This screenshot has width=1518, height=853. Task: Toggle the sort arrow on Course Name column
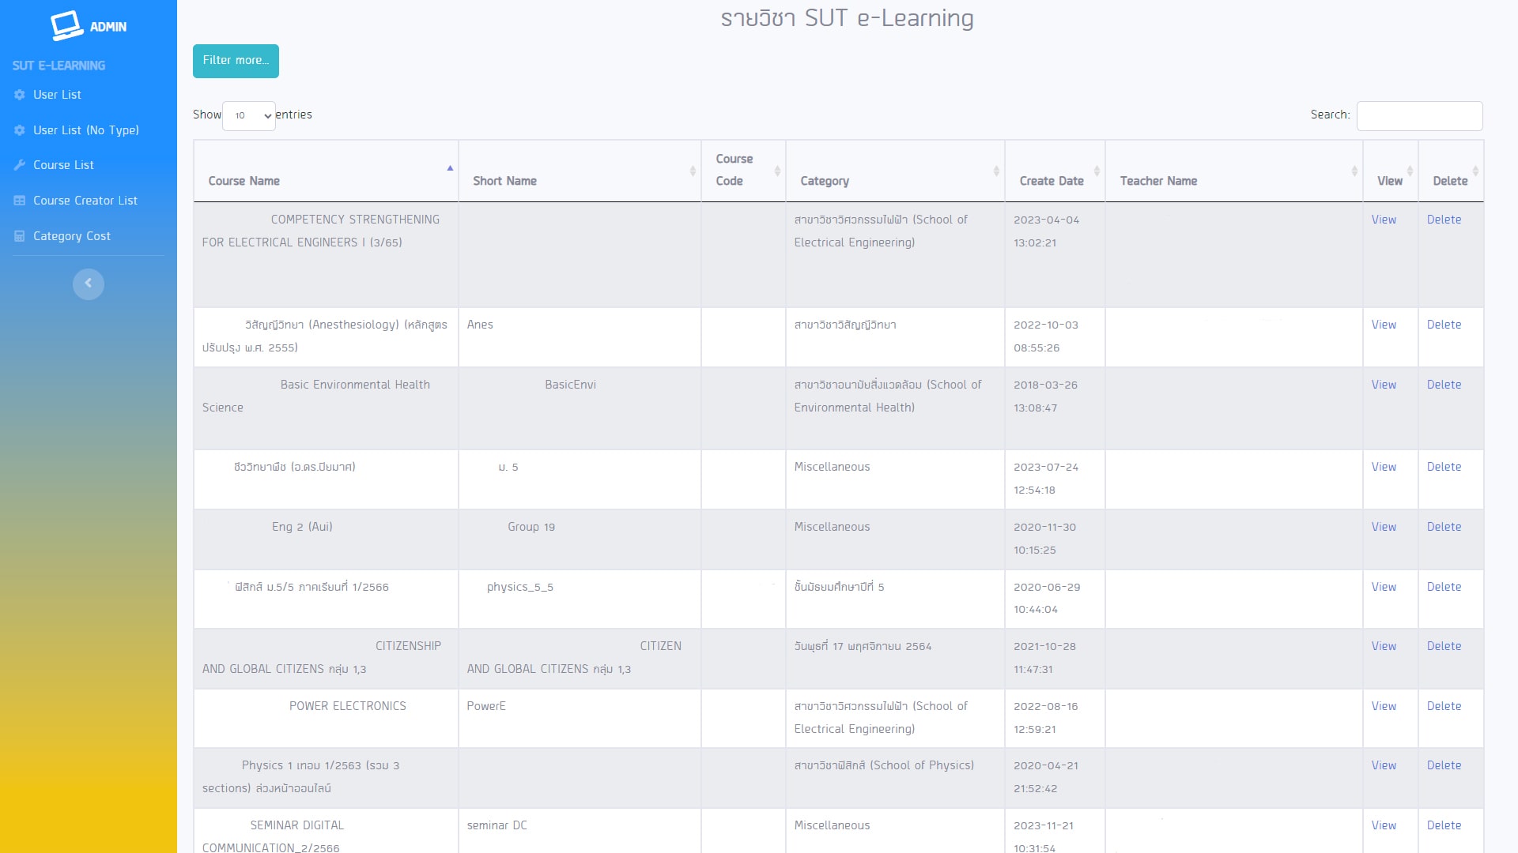(450, 168)
